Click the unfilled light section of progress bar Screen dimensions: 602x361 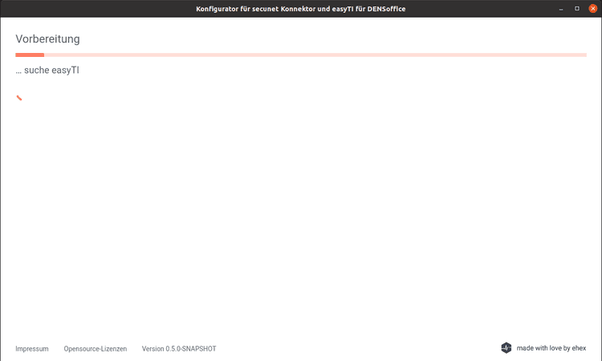tap(313, 55)
